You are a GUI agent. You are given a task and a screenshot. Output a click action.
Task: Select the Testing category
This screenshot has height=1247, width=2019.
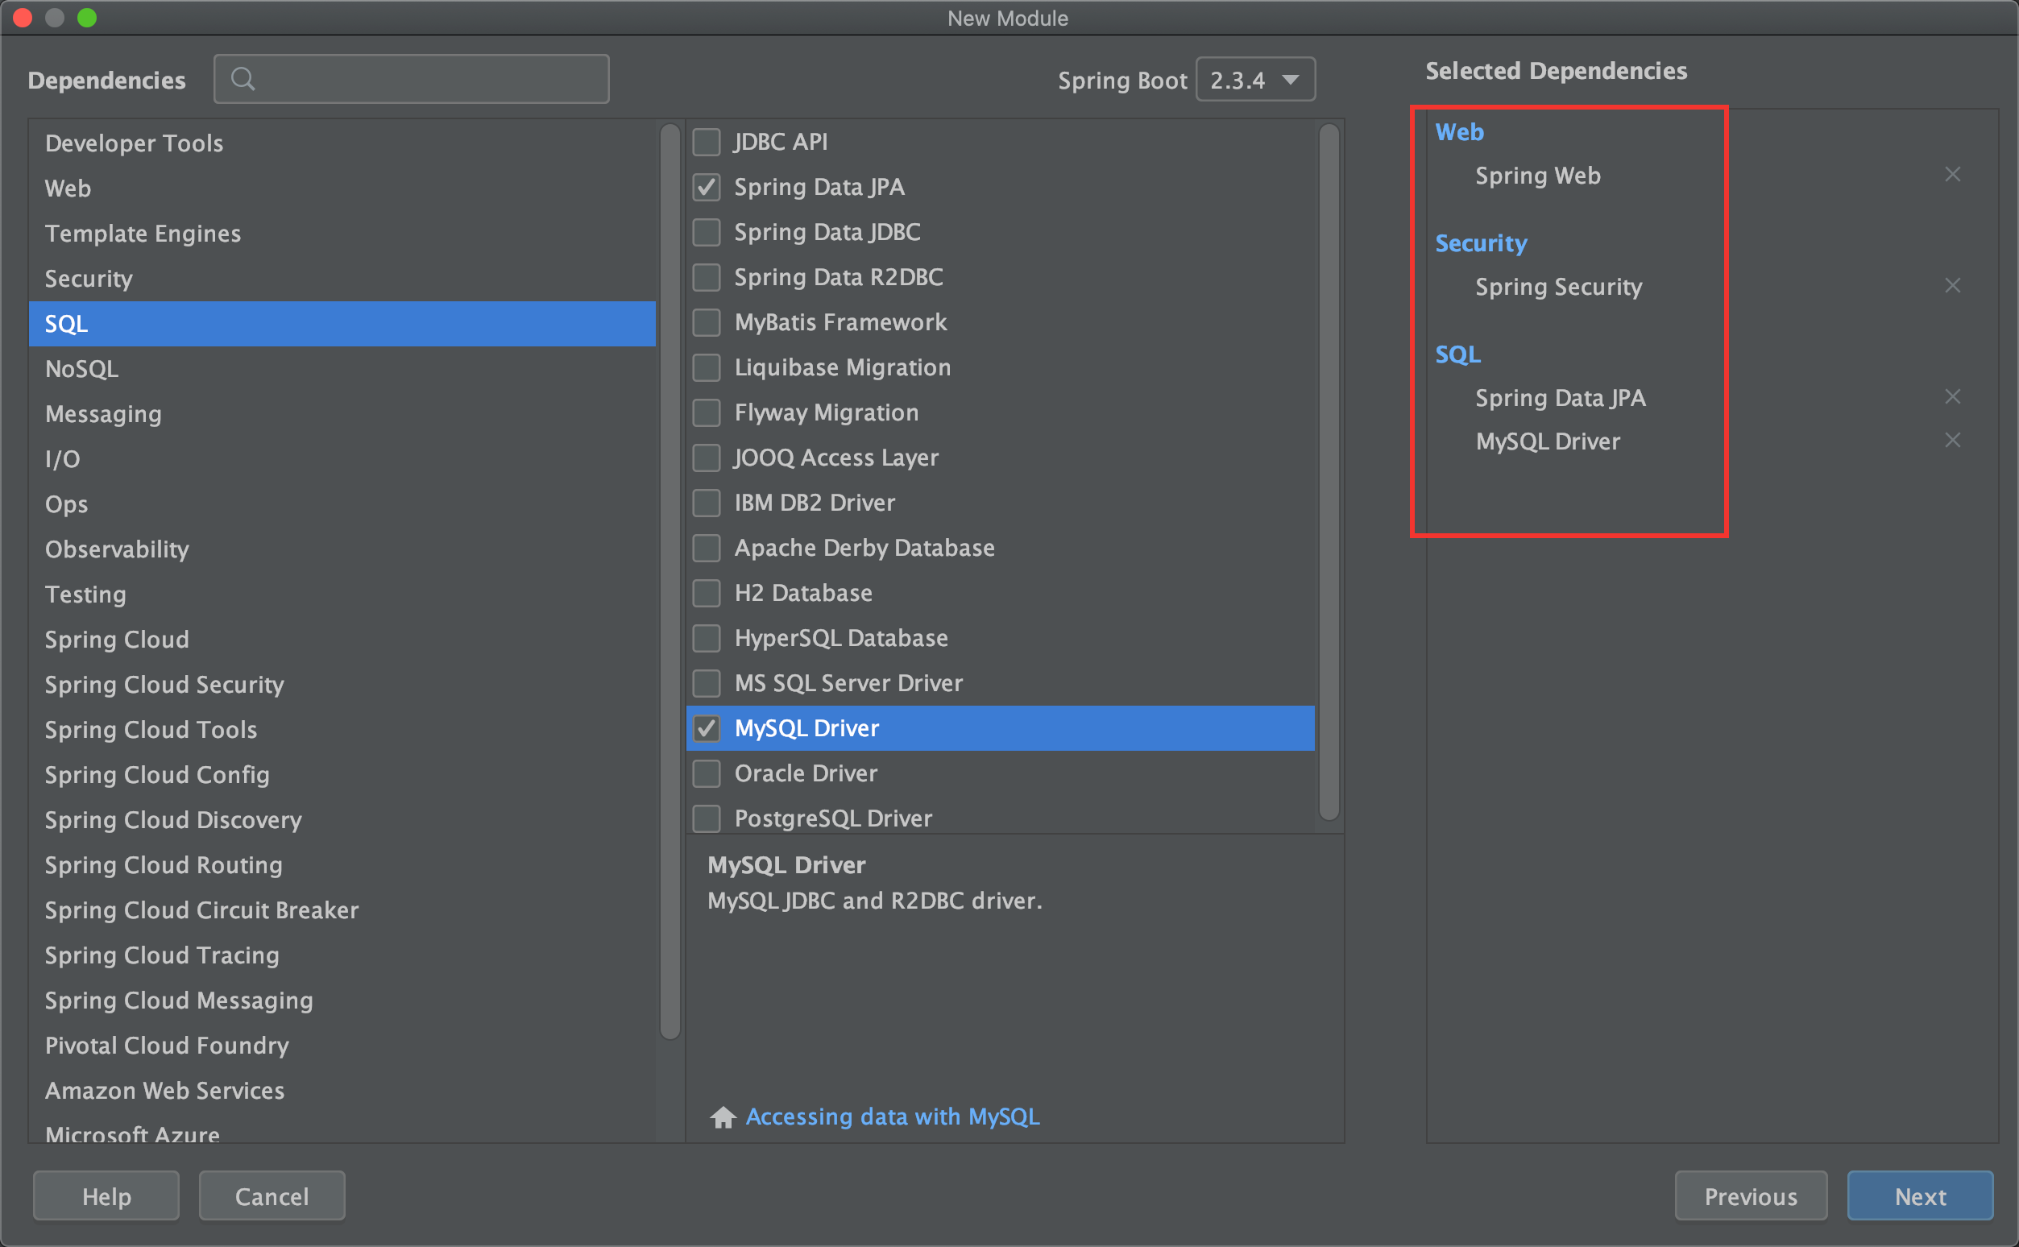(342, 594)
